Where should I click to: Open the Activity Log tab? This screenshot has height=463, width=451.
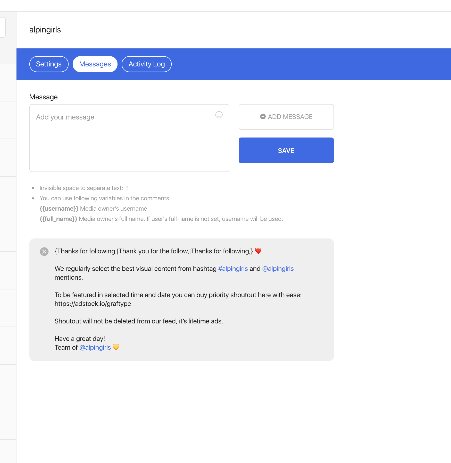146,64
